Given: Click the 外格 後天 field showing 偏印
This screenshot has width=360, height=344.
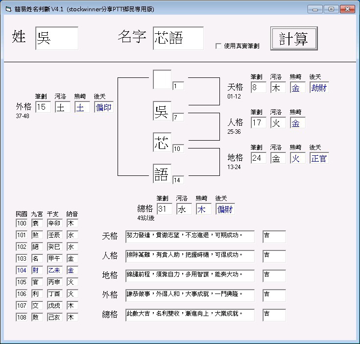Looking at the screenshot, I should 104,107.
